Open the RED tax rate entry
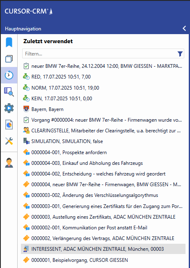190x268 pixels. click(x=103, y=77)
